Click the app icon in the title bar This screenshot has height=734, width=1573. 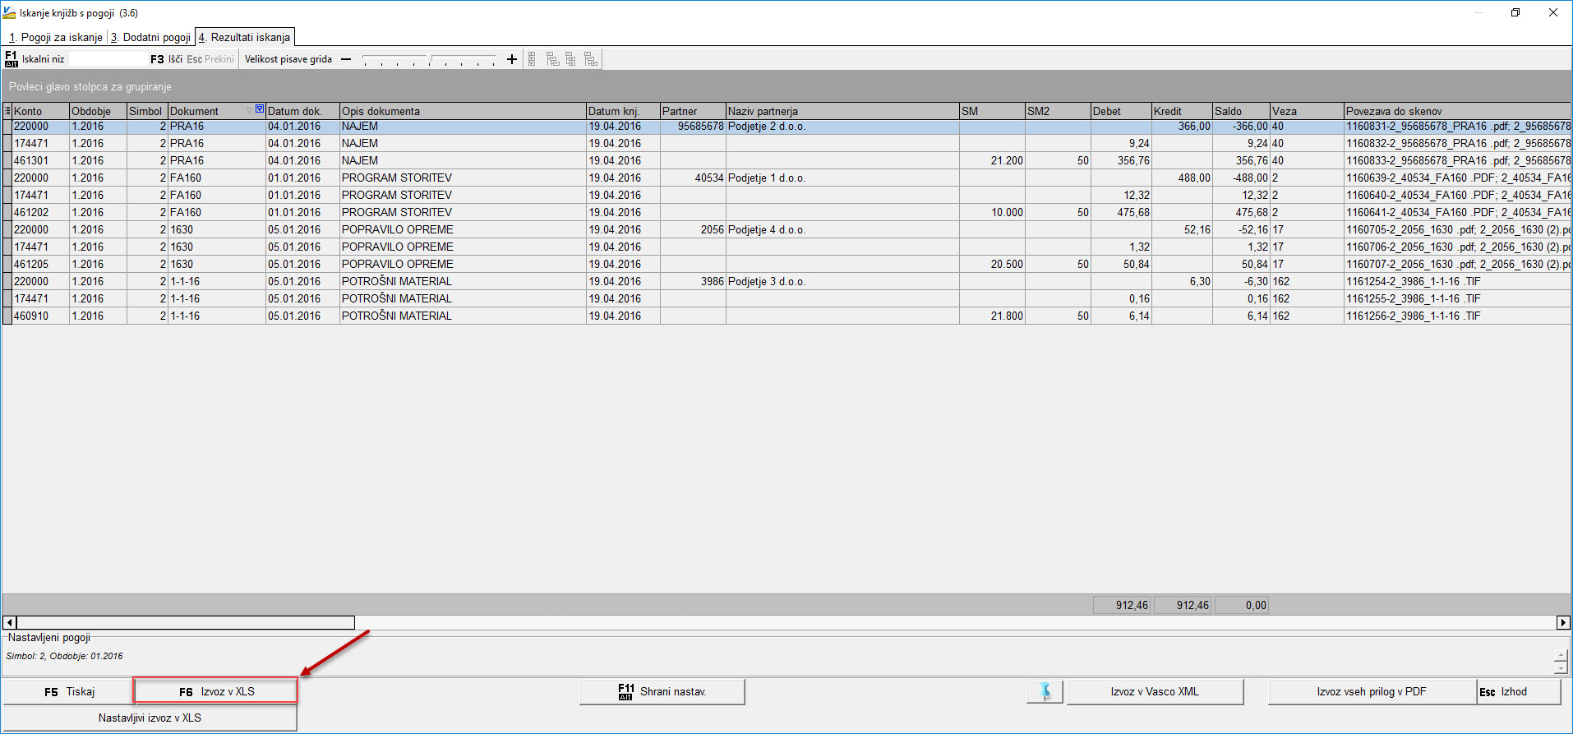10,13
